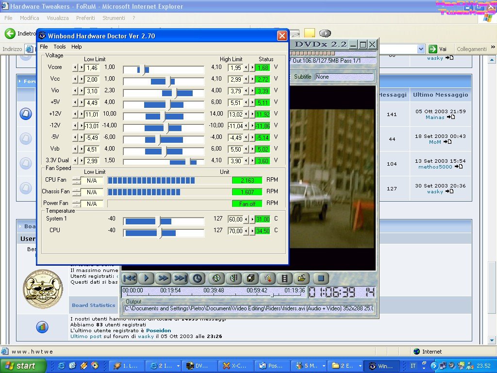The image size is (497, 373).
Task: Launch Internet Explorer from Quick Launch
Action: click(x=61, y=366)
